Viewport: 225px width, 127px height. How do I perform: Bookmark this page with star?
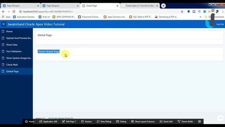click(x=182, y=12)
